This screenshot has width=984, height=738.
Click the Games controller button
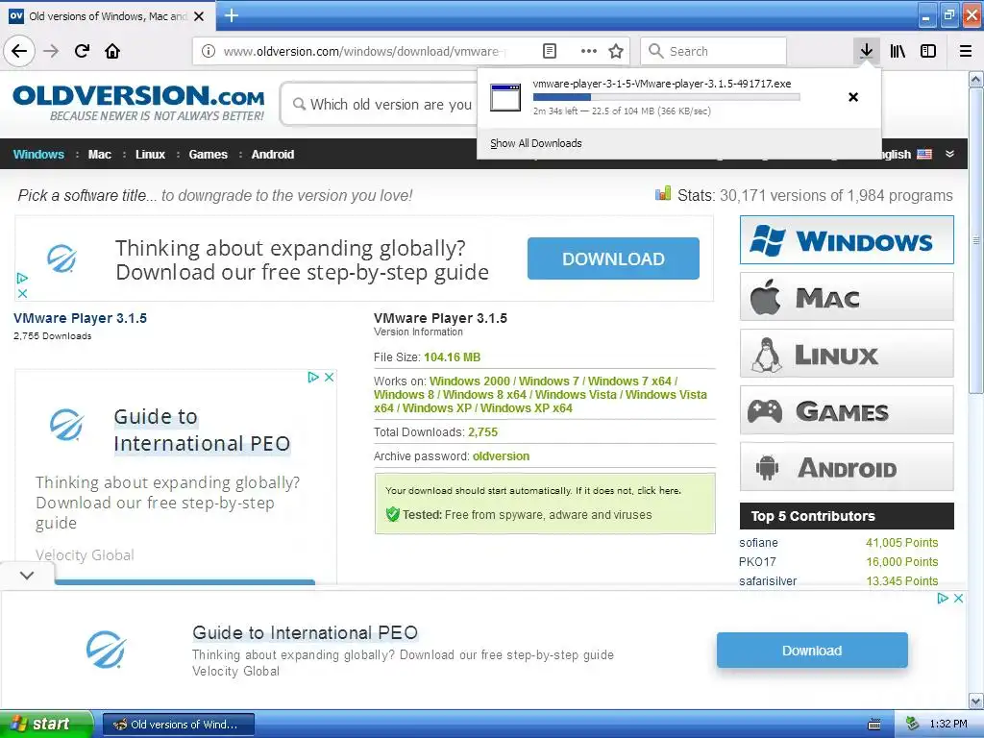pos(847,410)
